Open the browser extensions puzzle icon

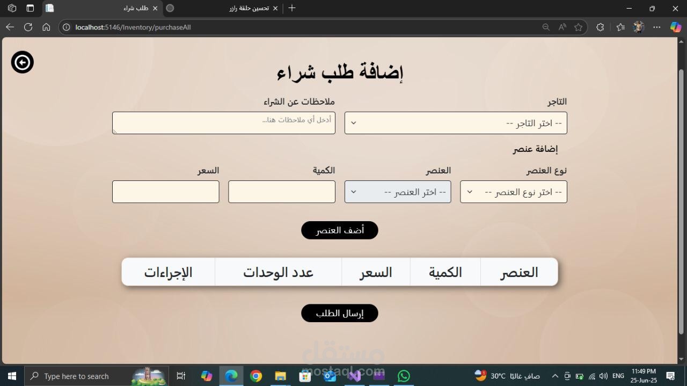600,27
